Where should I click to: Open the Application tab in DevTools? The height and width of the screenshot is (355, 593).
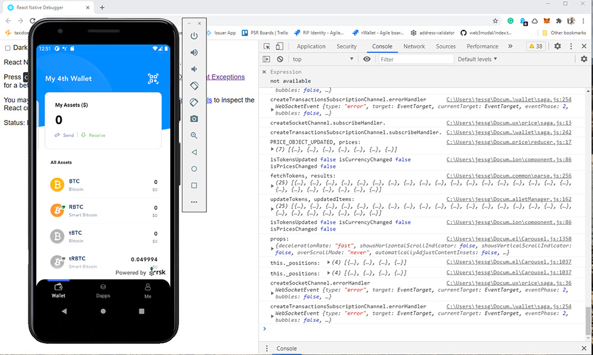click(311, 46)
